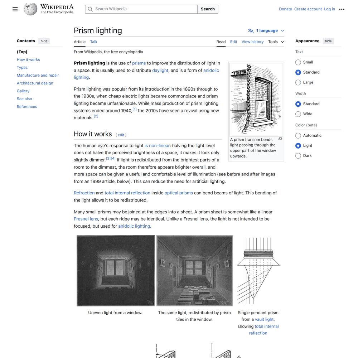Go to How it works in contents
358x358 pixels.
coord(28,59)
